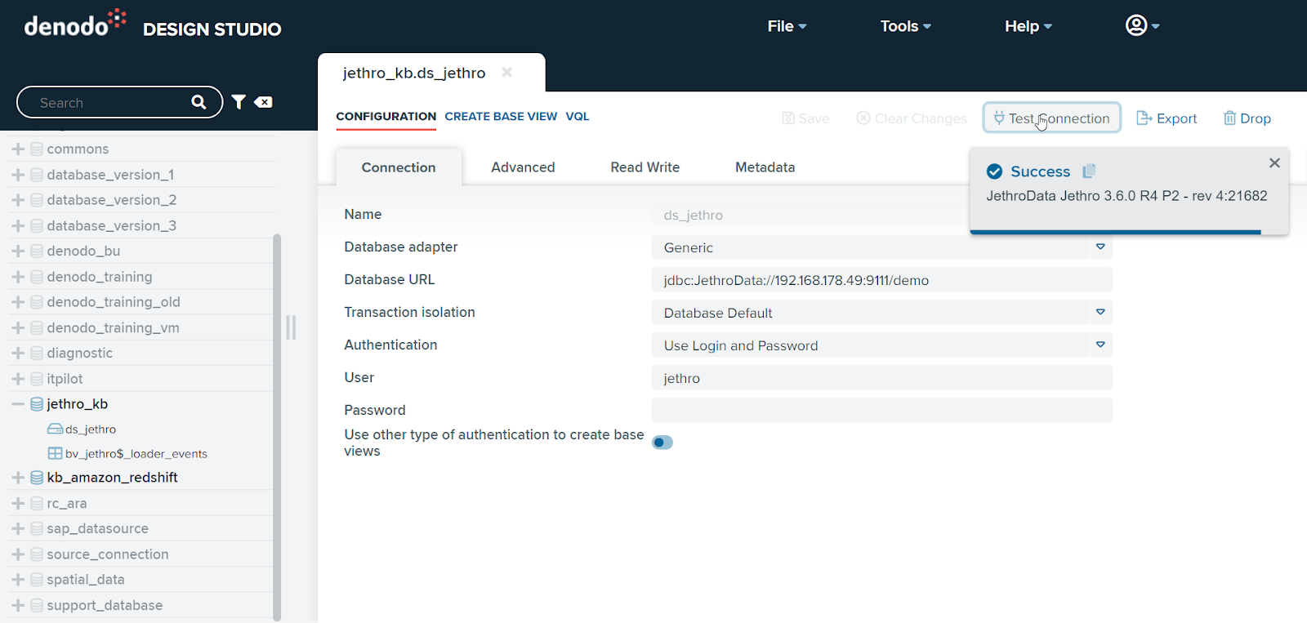Click the Database URL field
This screenshot has height=623, width=1307.
tap(882, 280)
